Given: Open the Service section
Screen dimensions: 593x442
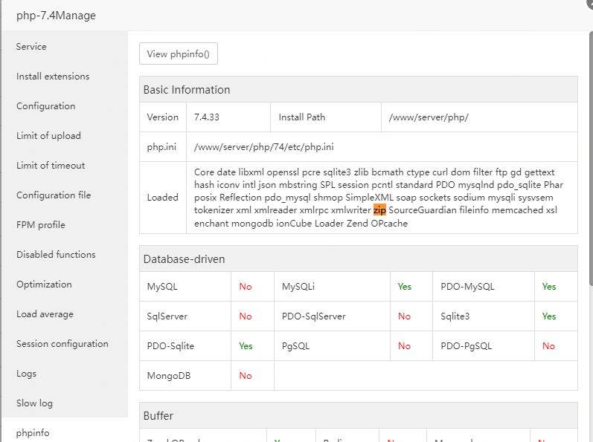Looking at the screenshot, I should tap(31, 47).
